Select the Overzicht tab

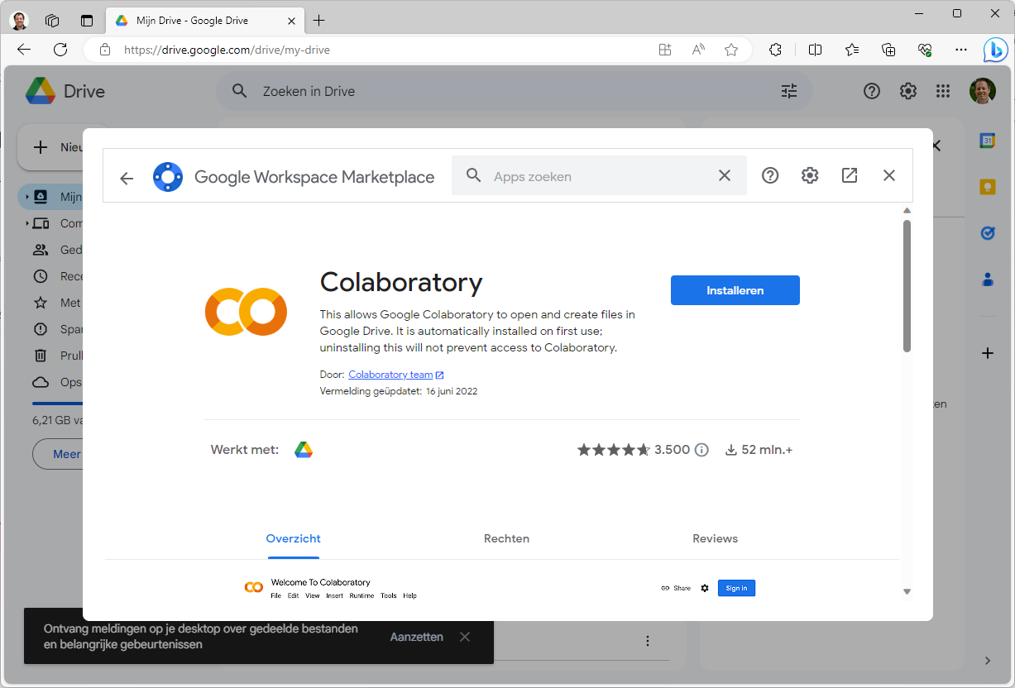pos(293,538)
